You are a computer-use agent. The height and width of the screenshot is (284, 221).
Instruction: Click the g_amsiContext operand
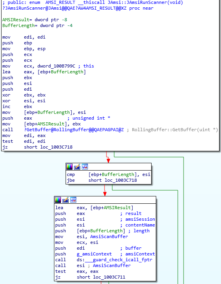[x=94, y=254]
